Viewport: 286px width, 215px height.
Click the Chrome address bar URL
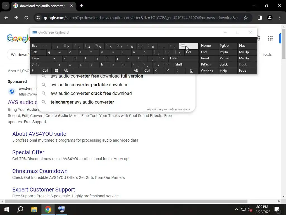(x=142, y=18)
